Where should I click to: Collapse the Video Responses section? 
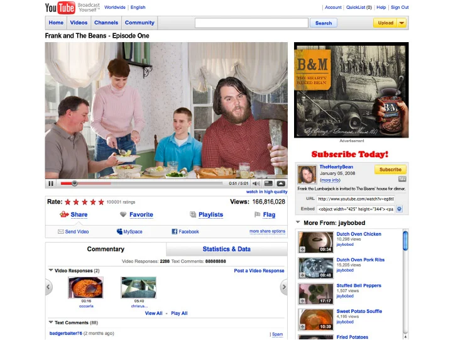pos(51,270)
